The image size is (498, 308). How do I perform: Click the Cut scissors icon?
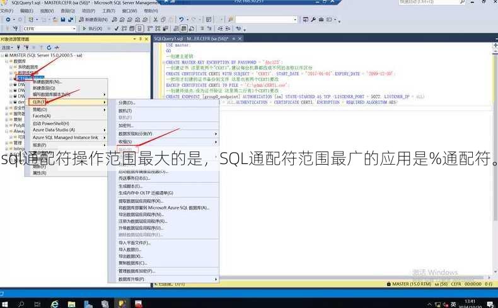(155, 19)
